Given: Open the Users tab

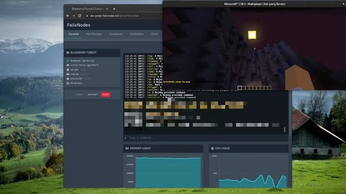Looking at the screenshot, I should [x=154, y=34].
